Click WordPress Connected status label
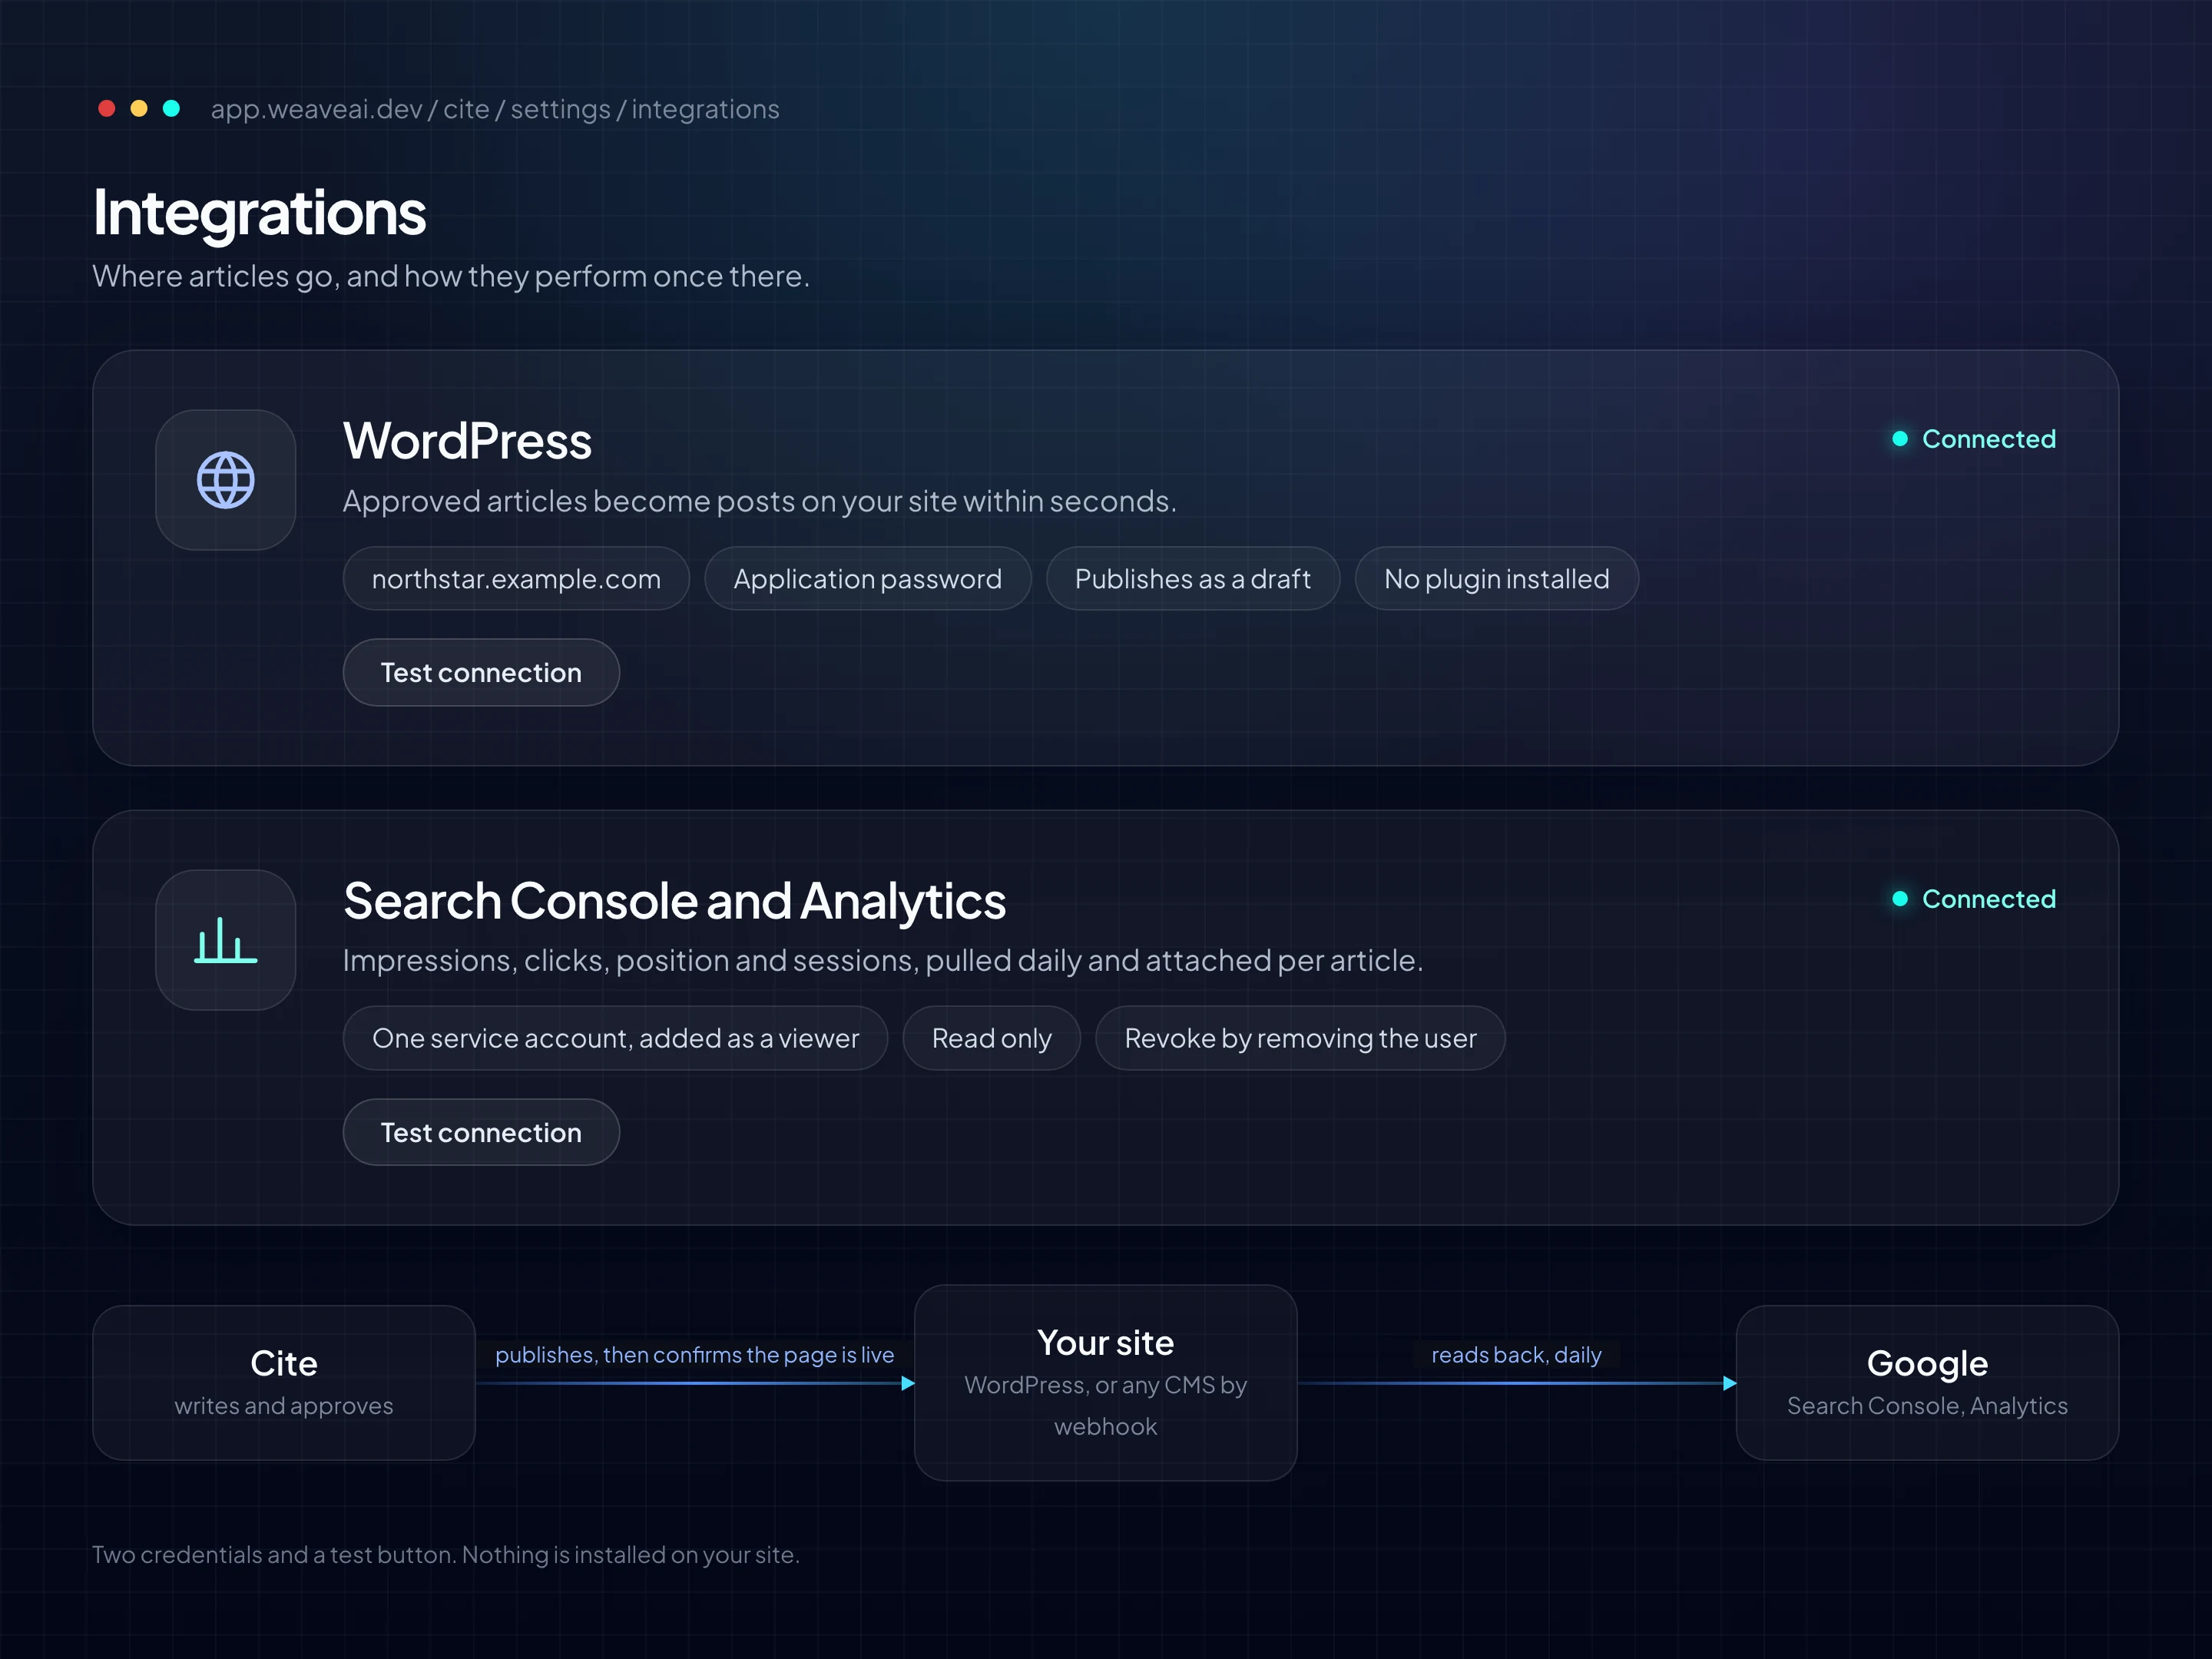This screenshot has height=1659, width=2212. [1988, 439]
